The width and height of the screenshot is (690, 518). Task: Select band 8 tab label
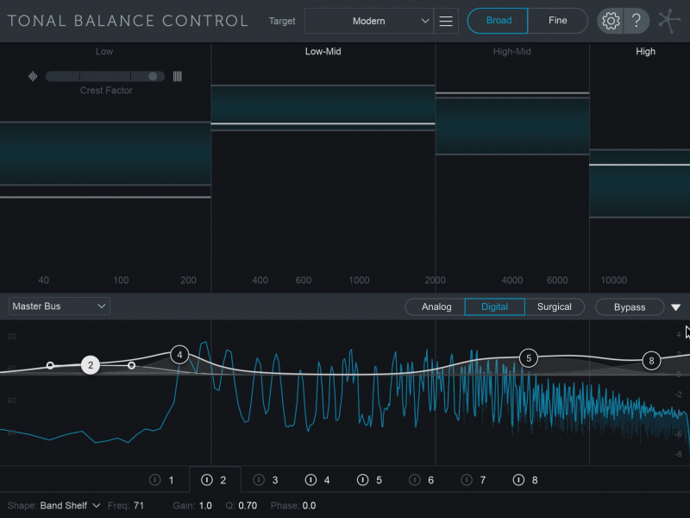535,480
